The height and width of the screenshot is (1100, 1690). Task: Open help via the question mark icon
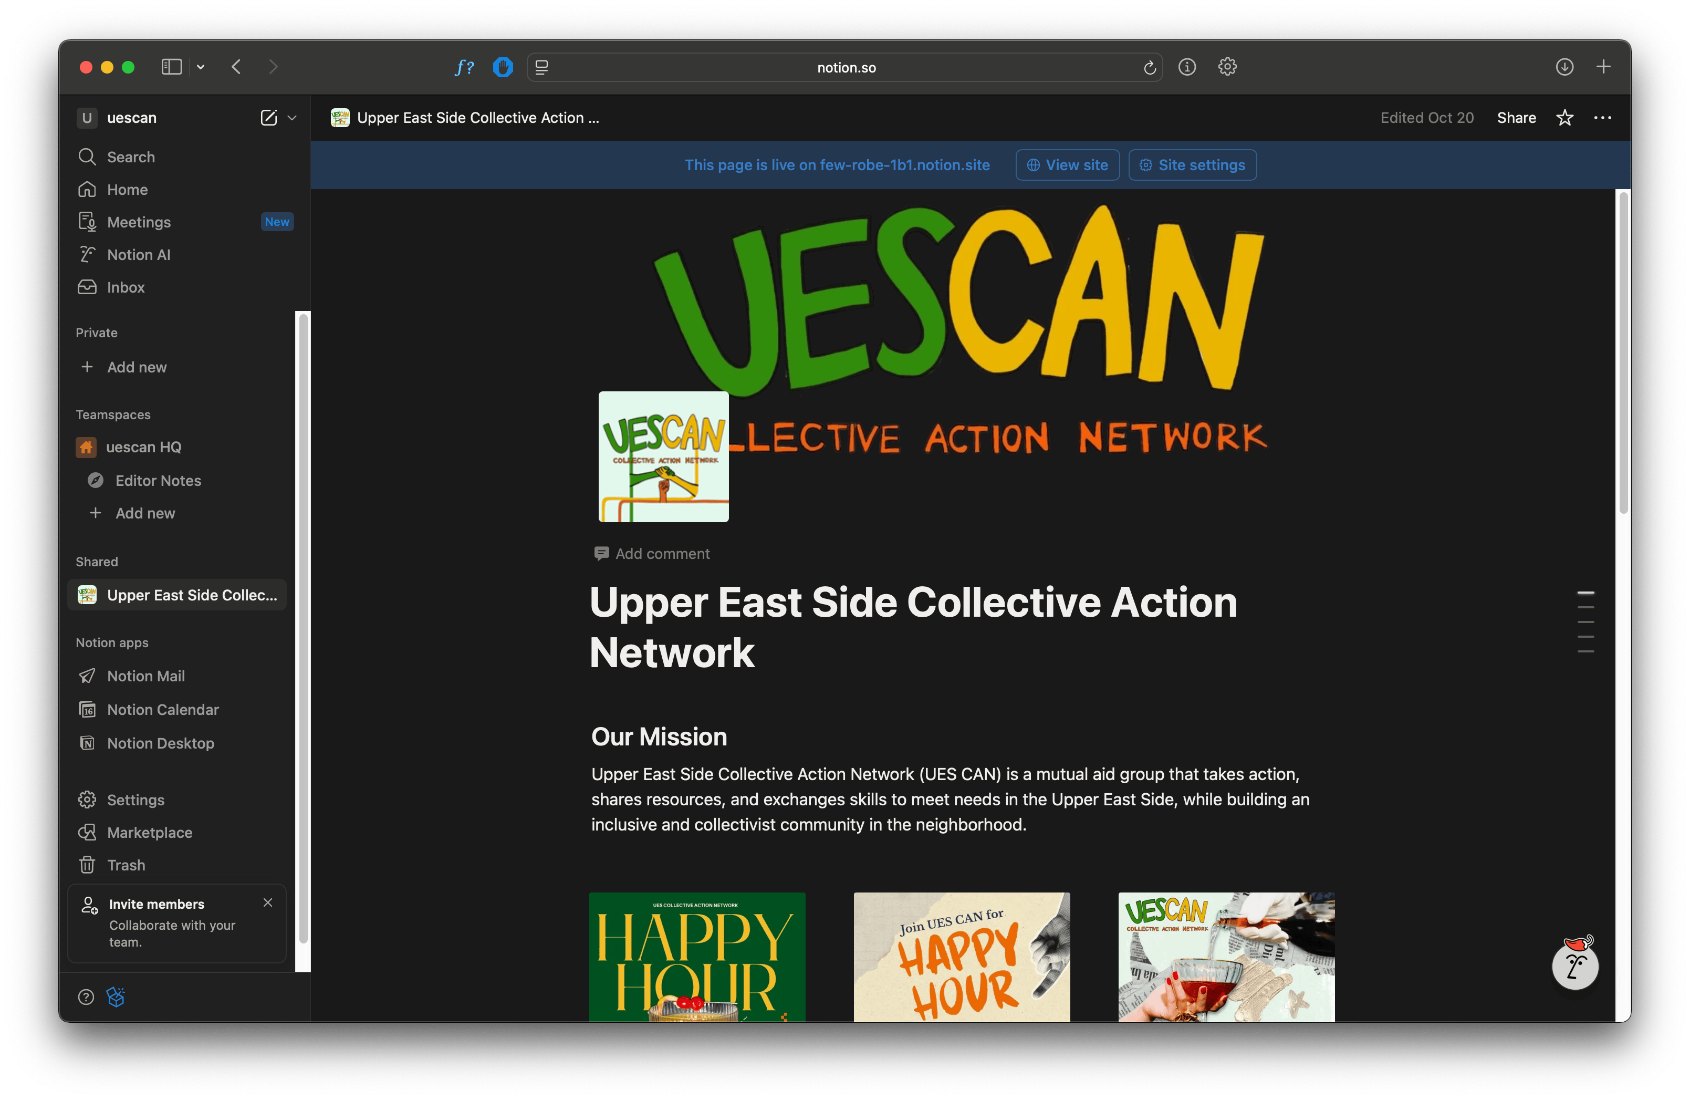coord(86,997)
